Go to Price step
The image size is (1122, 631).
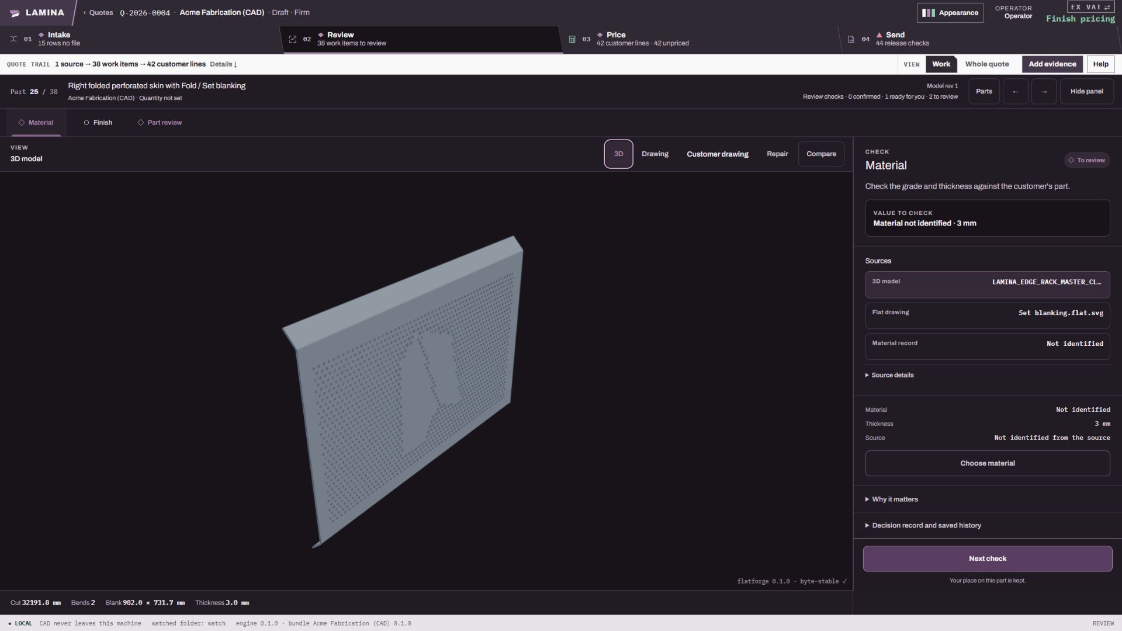click(700, 39)
